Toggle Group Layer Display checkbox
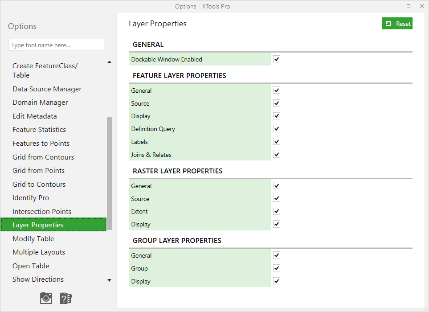This screenshot has width=429, height=312. 277,281
